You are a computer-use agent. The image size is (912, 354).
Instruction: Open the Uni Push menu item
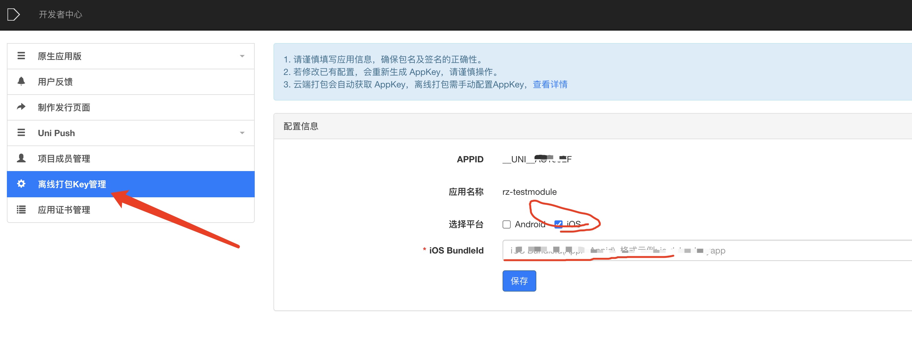(x=131, y=133)
